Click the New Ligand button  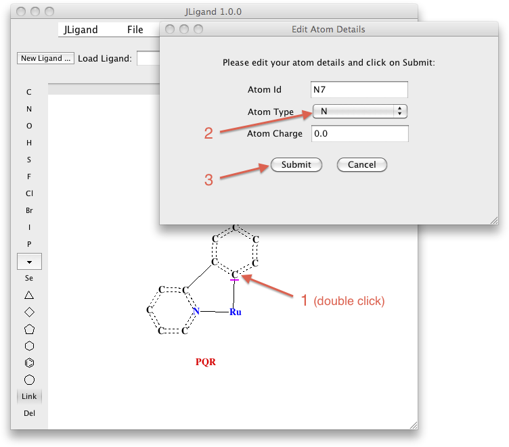[45, 58]
